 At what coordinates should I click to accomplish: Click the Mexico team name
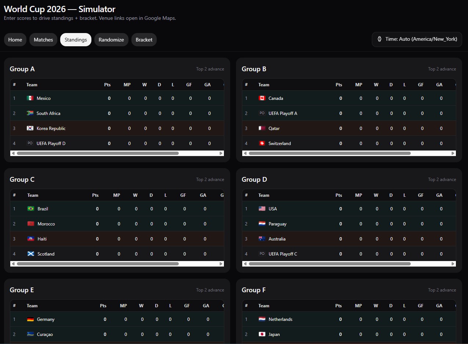pyautogui.click(x=44, y=98)
